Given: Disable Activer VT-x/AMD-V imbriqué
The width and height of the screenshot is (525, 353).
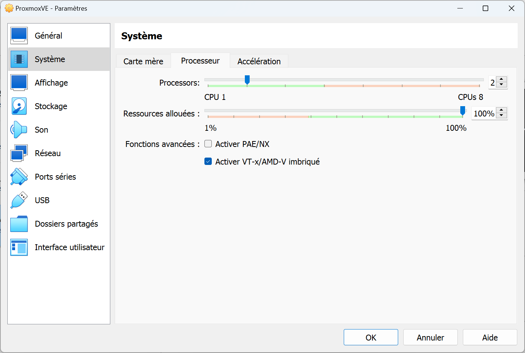Looking at the screenshot, I should click(208, 161).
